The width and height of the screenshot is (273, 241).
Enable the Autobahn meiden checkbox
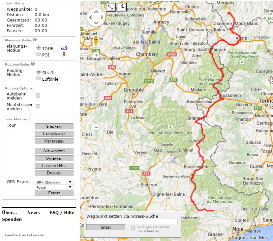point(38,95)
